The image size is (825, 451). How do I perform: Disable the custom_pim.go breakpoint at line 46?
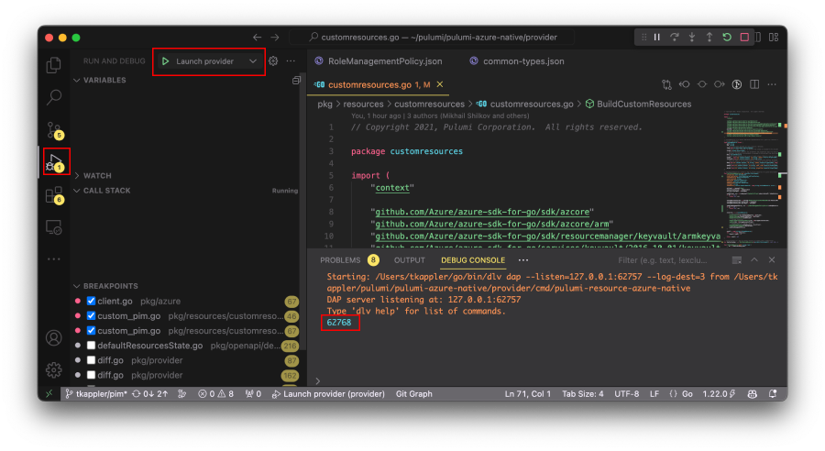point(91,315)
